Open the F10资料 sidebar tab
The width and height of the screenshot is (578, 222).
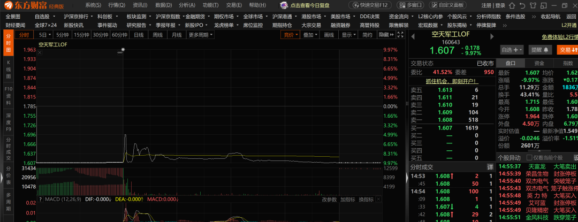pos(9,96)
